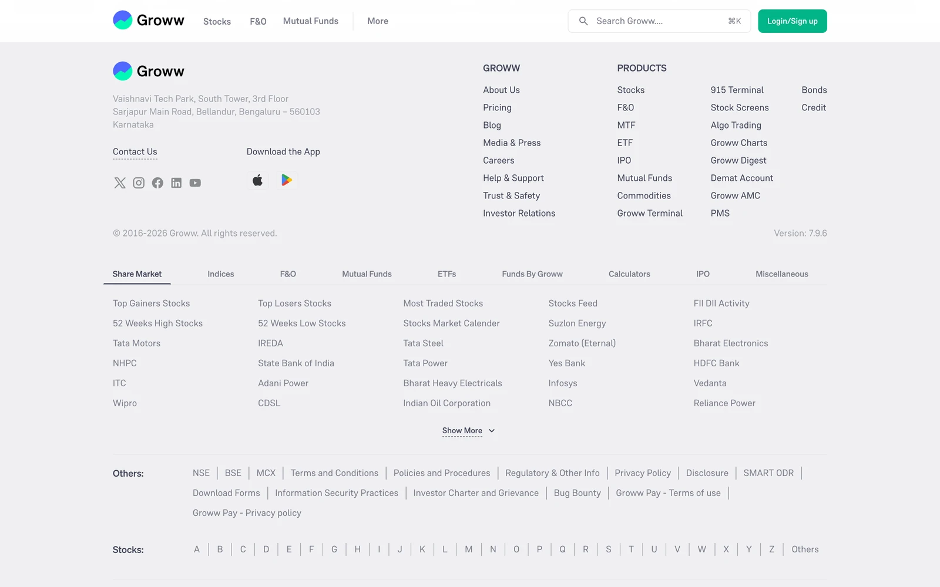This screenshot has width=940, height=587.
Task: Browse stocks starting with letter A
Action: (x=197, y=549)
